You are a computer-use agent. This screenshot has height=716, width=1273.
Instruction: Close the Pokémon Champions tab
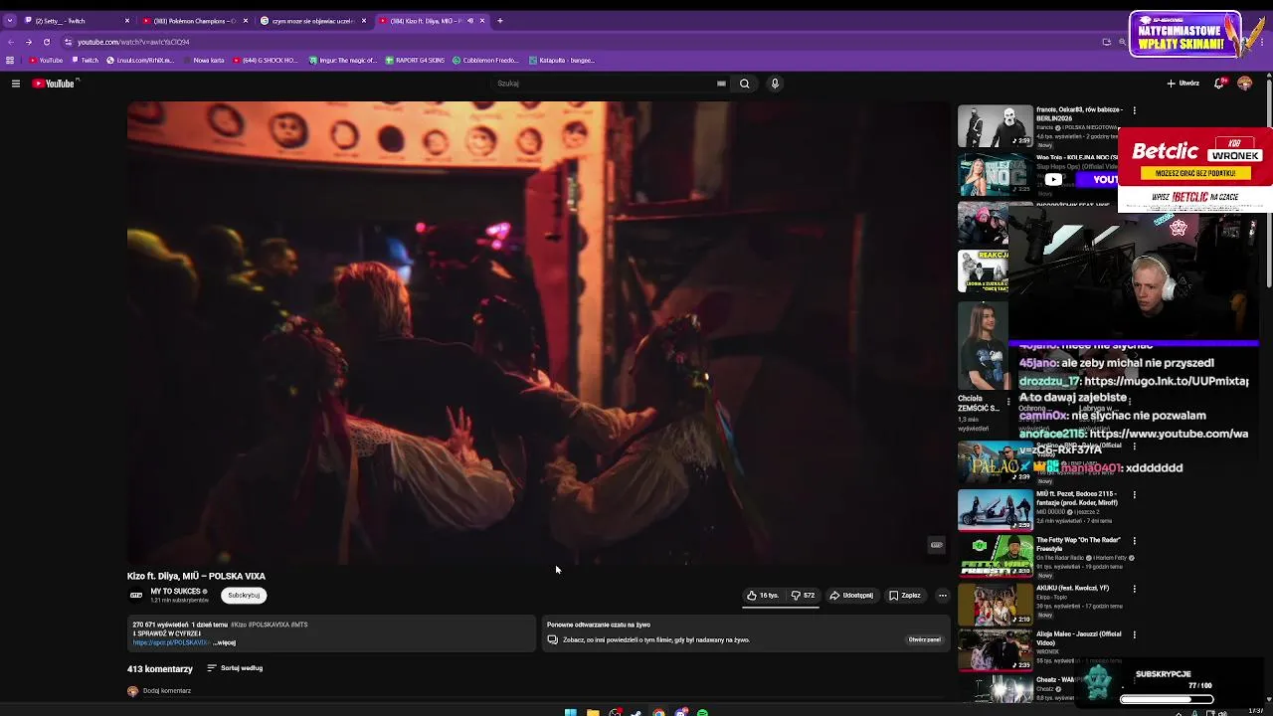pos(245,21)
